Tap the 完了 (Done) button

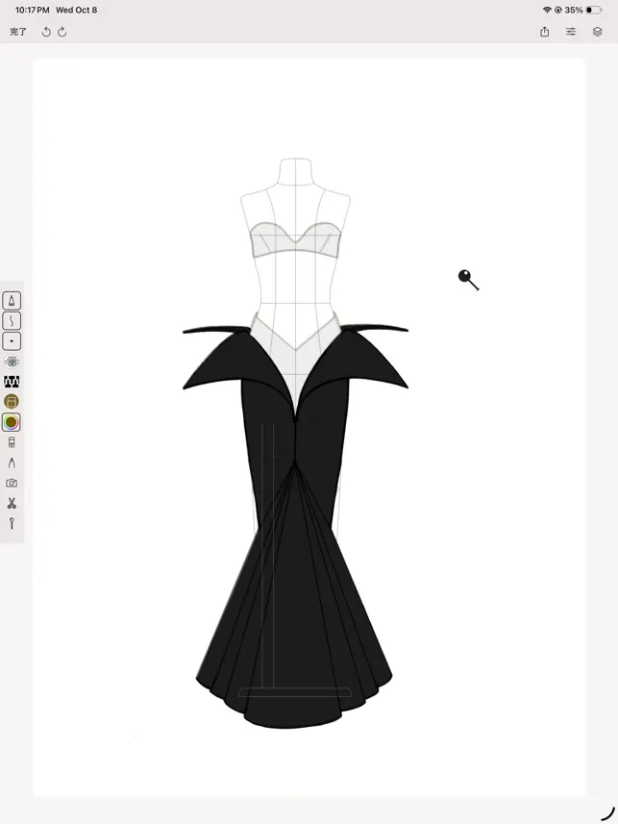pyautogui.click(x=18, y=32)
